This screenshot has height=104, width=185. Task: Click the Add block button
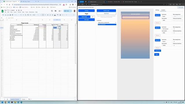106,14
